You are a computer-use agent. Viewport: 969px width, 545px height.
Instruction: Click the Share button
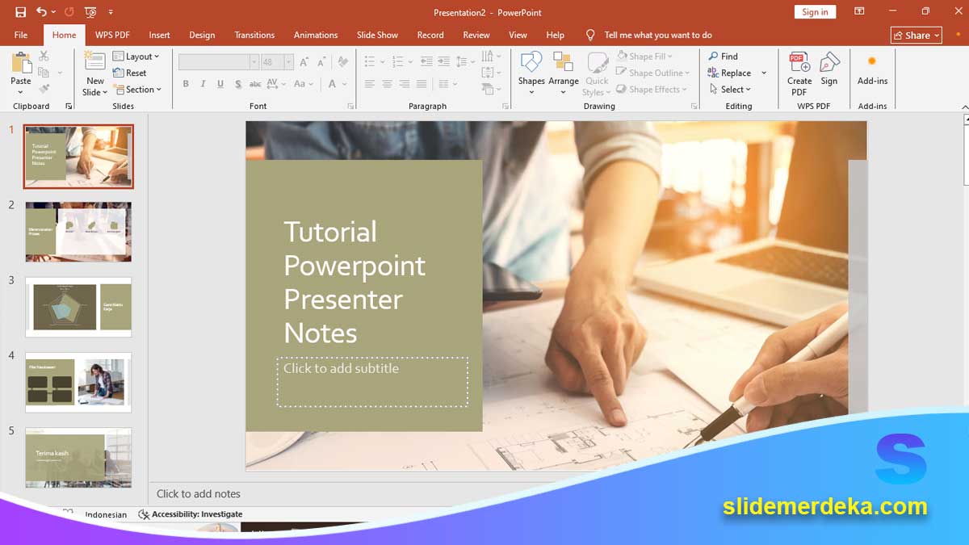click(x=917, y=35)
